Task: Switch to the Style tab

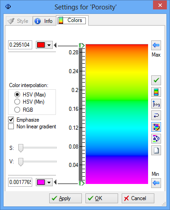Action: pyautogui.click(x=19, y=21)
